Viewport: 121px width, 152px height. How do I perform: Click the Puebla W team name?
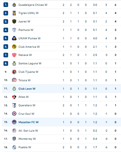25,147
